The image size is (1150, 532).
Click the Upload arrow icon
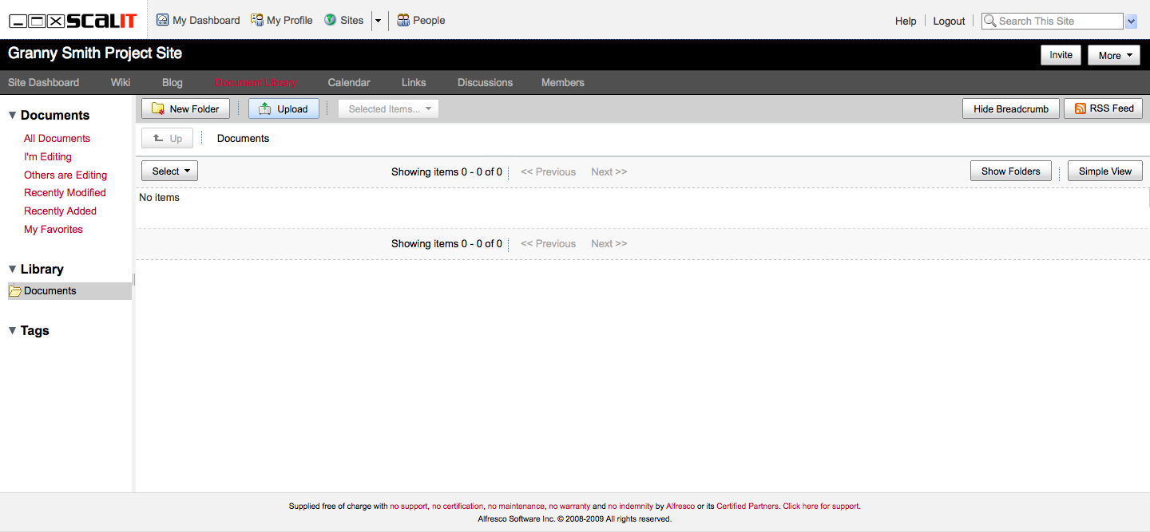(265, 108)
